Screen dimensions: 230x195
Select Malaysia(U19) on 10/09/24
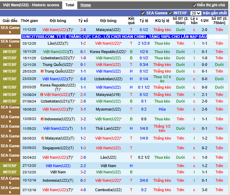click(108, 95)
